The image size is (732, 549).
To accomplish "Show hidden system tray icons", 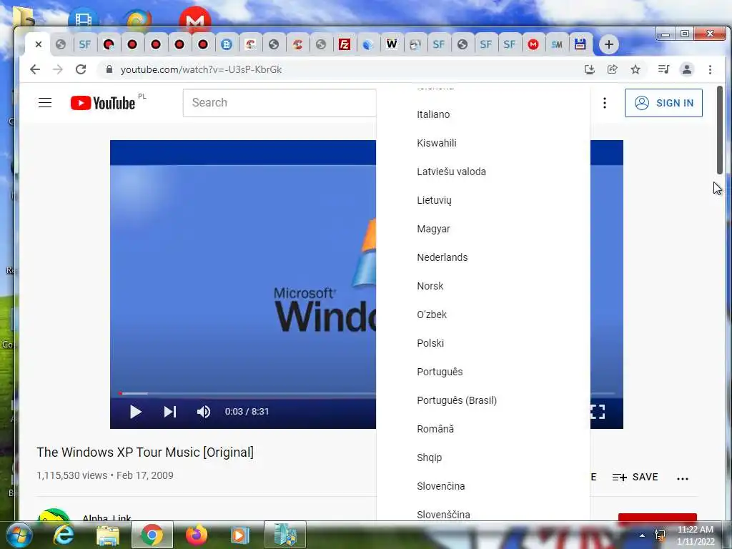I will [642, 536].
